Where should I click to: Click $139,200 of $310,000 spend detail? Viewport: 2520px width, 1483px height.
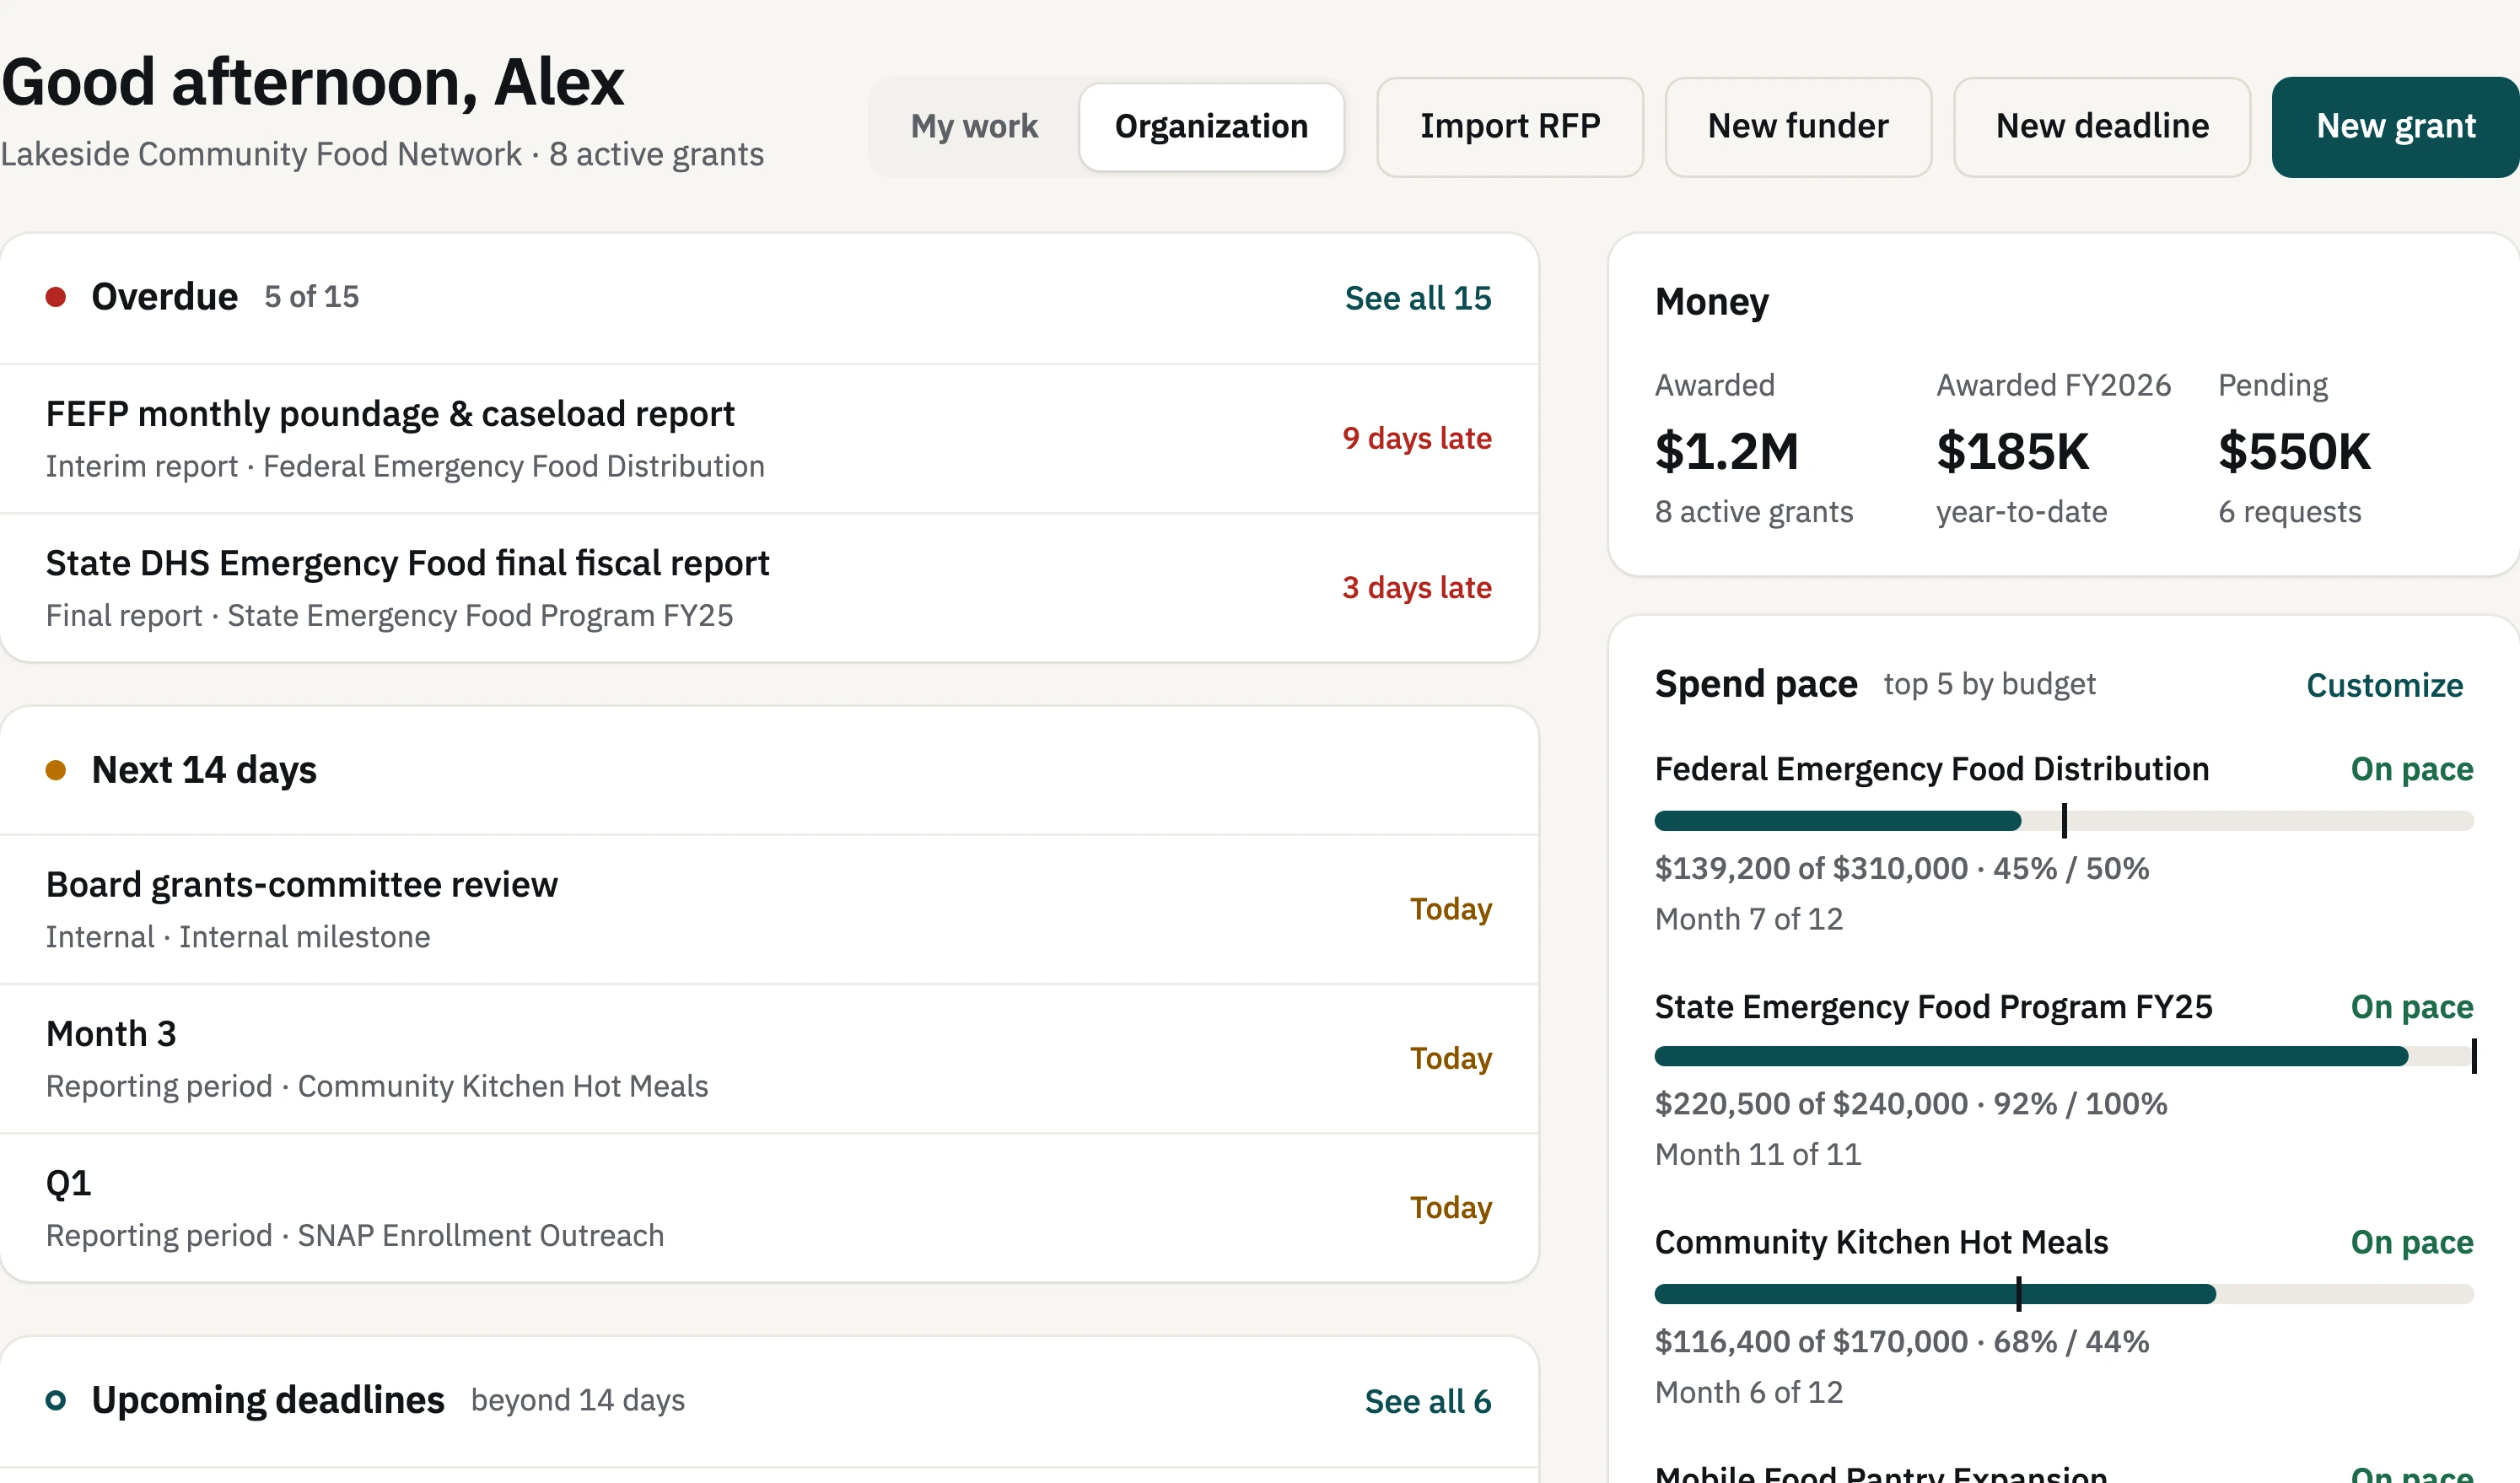[x=1901, y=868]
